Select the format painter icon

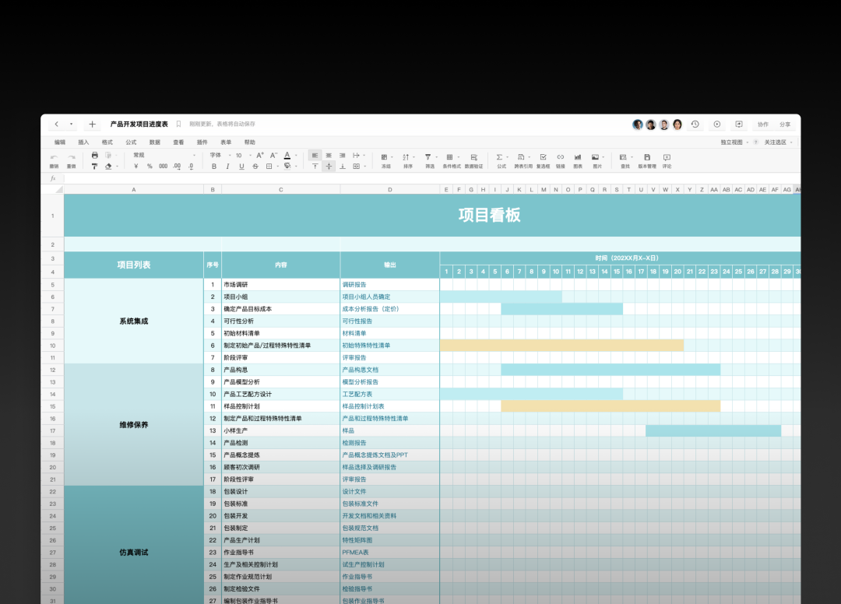[95, 167]
